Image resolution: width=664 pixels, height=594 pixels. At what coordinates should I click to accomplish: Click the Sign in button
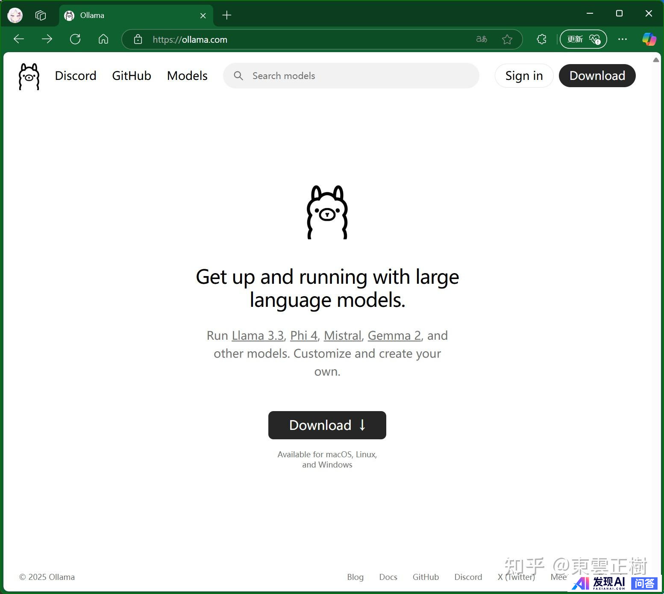pyautogui.click(x=524, y=76)
